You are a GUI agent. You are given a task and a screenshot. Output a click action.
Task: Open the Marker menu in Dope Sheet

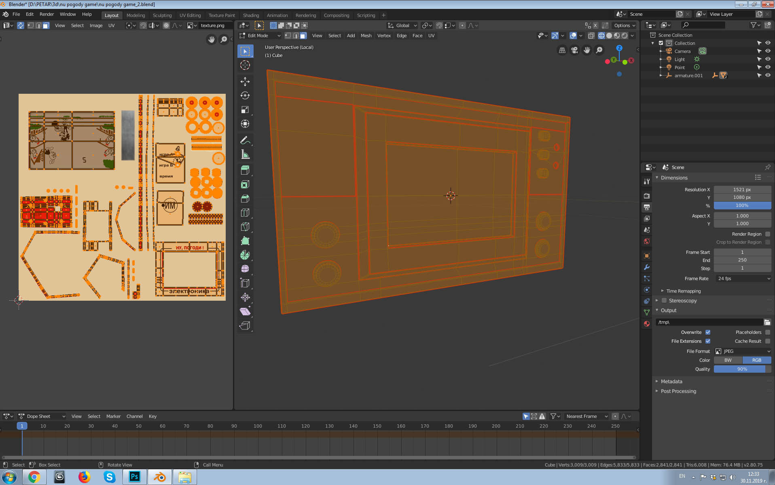pos(113,416)
